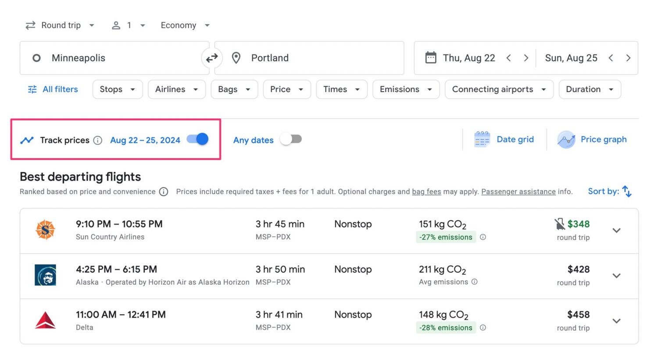658x361 pixels.
Task: Click the Delta logo
Action: coord(45,320)
